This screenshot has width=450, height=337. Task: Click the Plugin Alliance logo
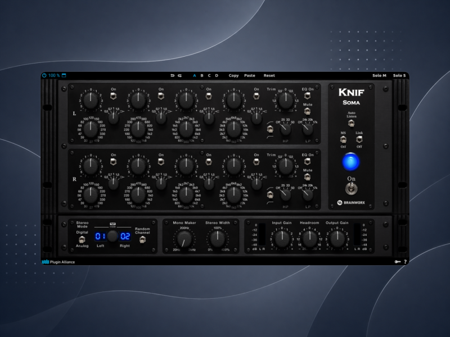(58, 262)
